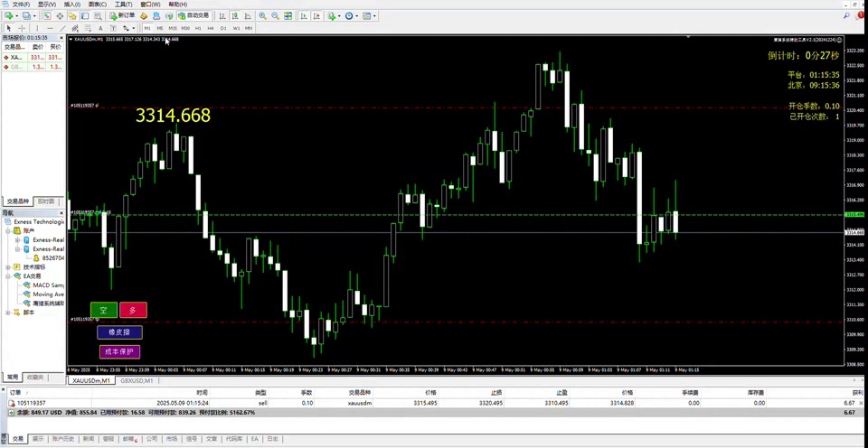Click the Zoom In magnifier icon
This screenshot has width=868, height=448.
[x=262, y=16]
